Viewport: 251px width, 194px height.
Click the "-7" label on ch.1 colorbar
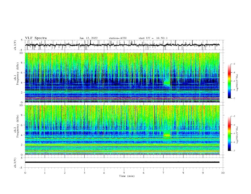point(234,98)
